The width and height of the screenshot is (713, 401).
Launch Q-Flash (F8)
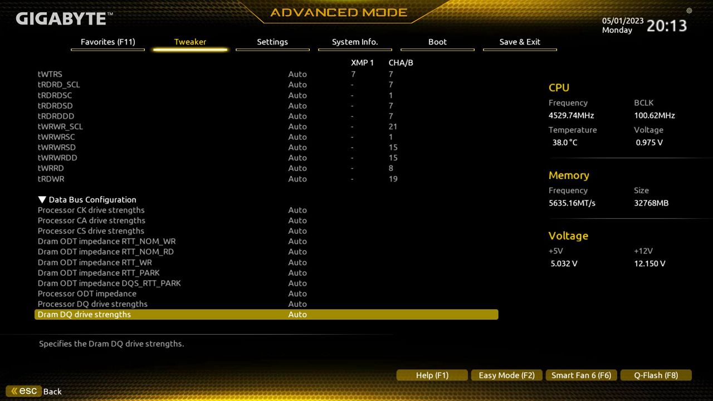pos(656,375)
